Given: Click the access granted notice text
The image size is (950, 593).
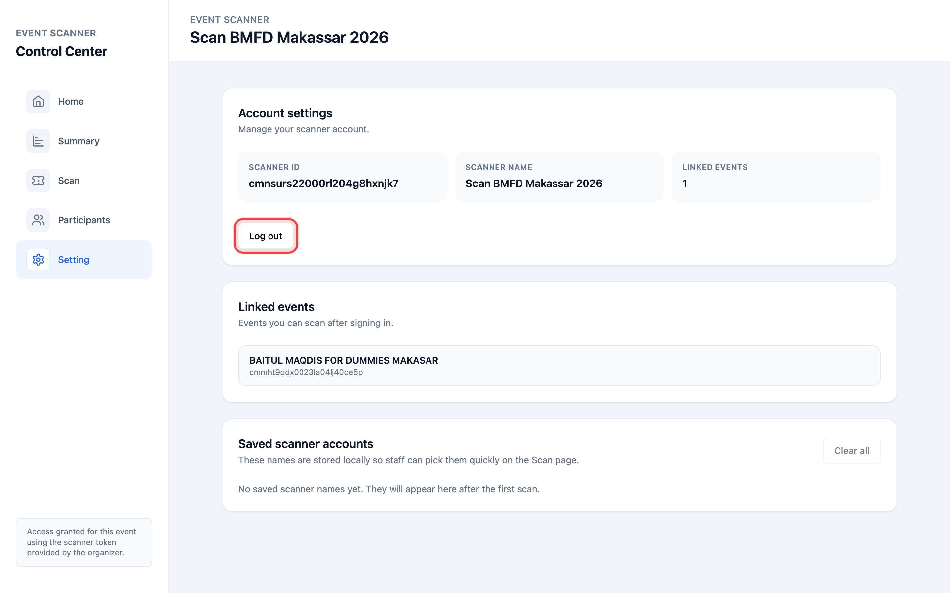Looking at the screenshot, I should point(82,542).
